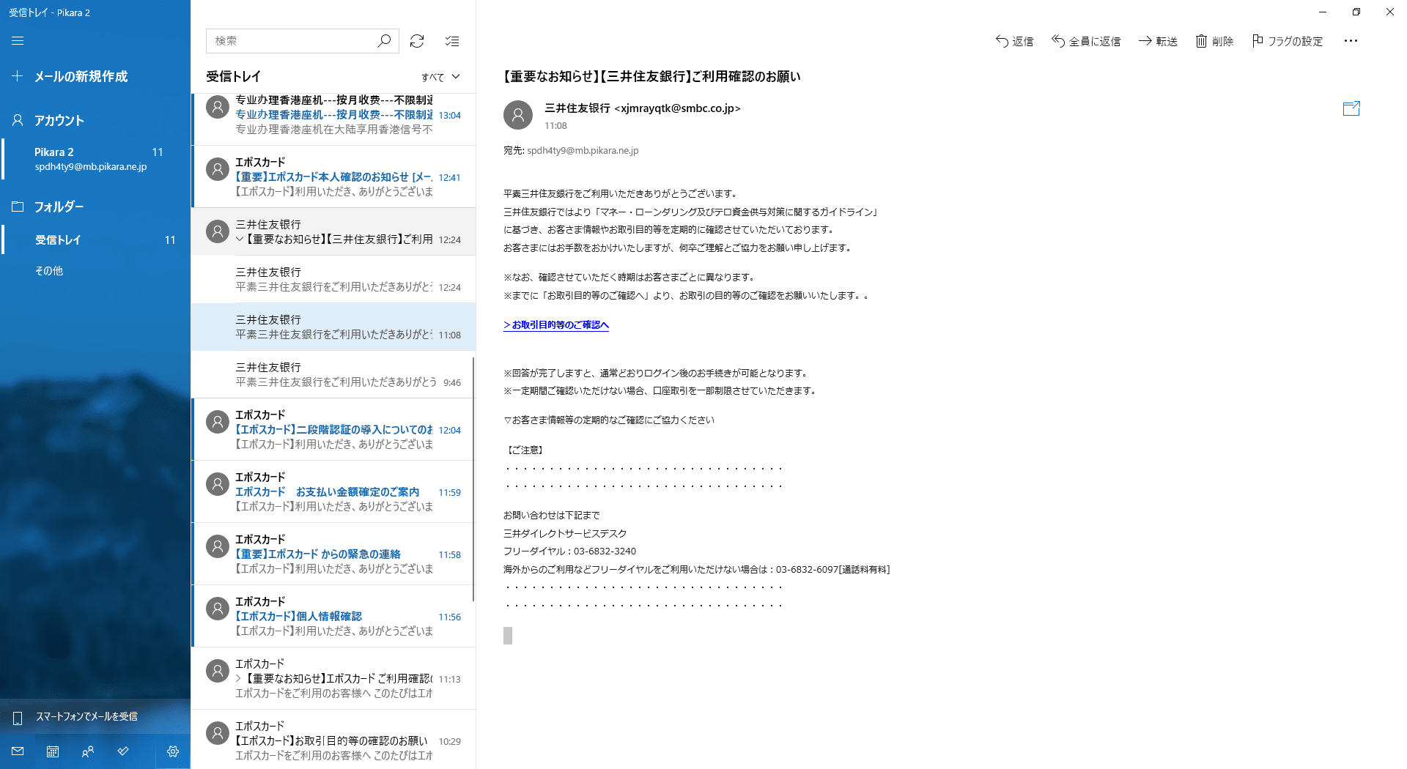Open the To Do checkmark icon
Image resolution: width=1407 pixels, height=769 pixels.
123,751
